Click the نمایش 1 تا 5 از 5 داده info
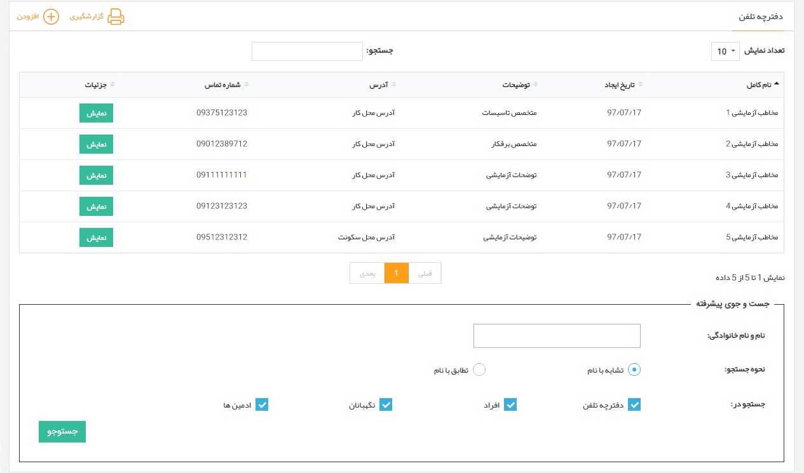Screen dimensions: 804x473 coord(751,278)
